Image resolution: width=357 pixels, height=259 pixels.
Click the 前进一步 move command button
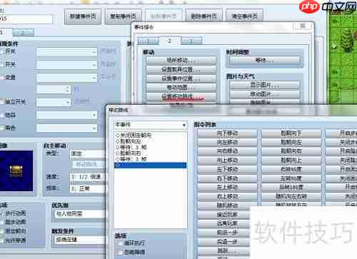pyautogui.click(x=224, y=233)
